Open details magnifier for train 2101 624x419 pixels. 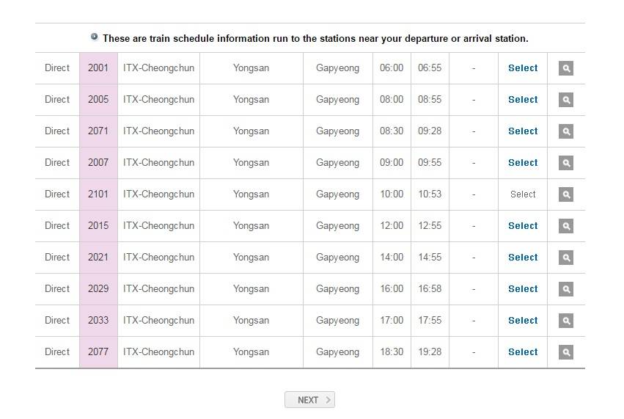565,194
